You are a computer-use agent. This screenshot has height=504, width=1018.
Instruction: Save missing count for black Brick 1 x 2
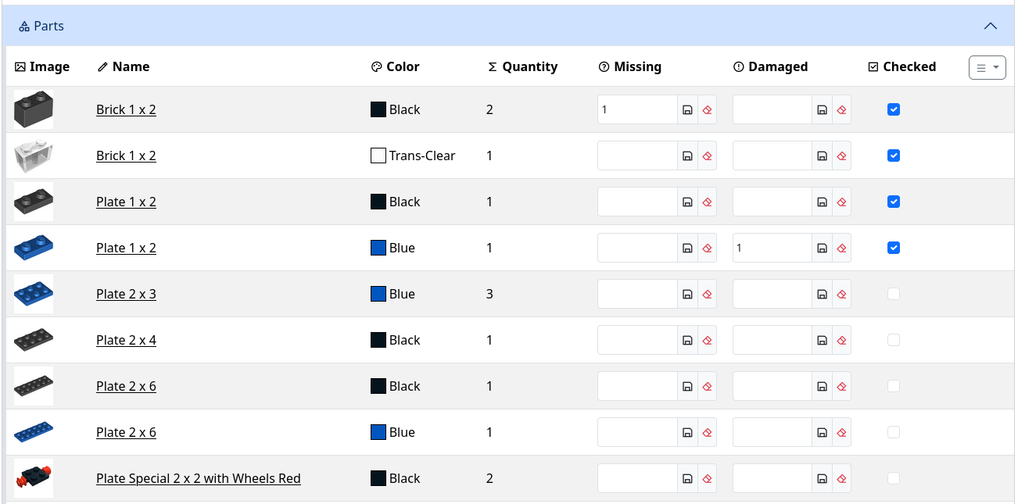pyautogui.click(x=687, y=110)
